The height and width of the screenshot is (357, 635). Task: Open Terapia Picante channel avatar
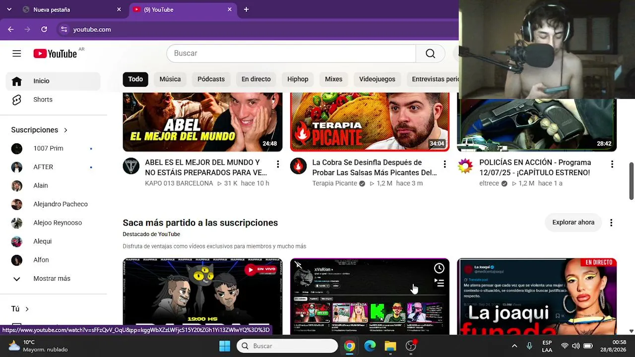pyautogui.click(x=298, y=166)
